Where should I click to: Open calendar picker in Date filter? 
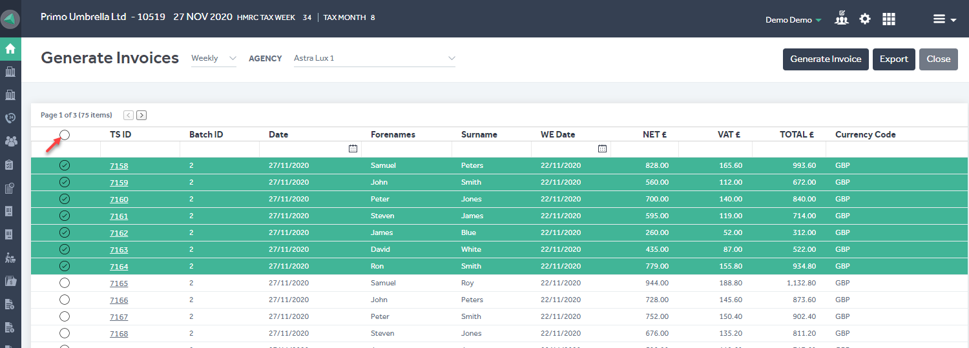click(353, 148)
